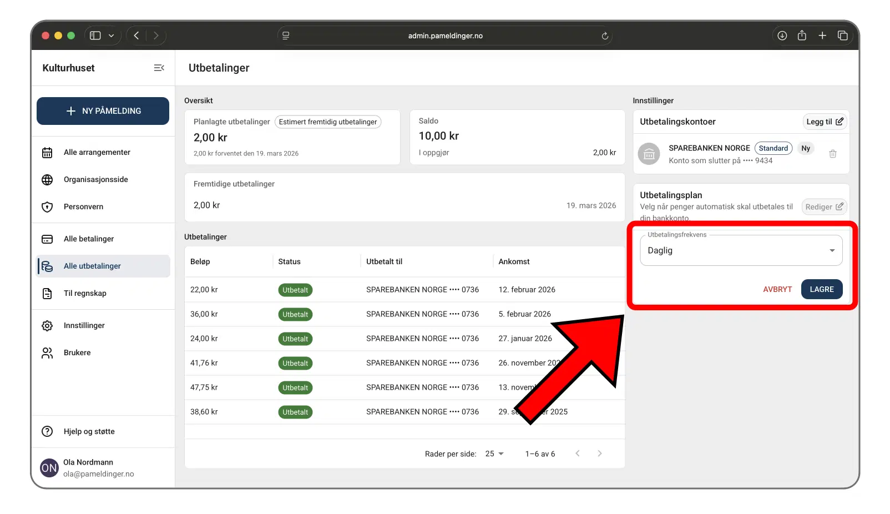Screen dimensions: 890x514
Task: Expand browser sidebar options chevron
Action: (x=111, y=36)
